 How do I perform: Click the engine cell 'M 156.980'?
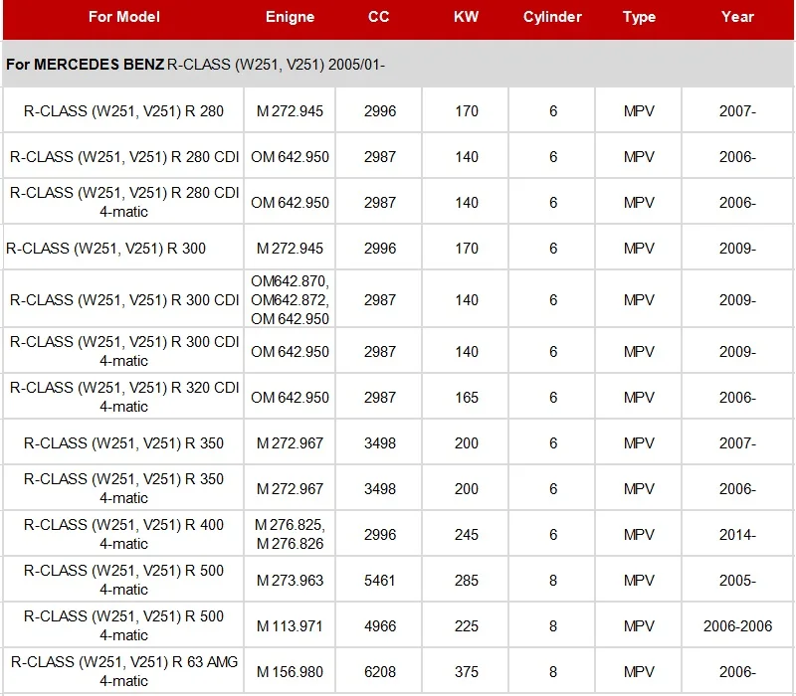(x=290, y=672)
